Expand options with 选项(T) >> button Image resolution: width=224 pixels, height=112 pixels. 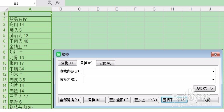pos(204,88)
